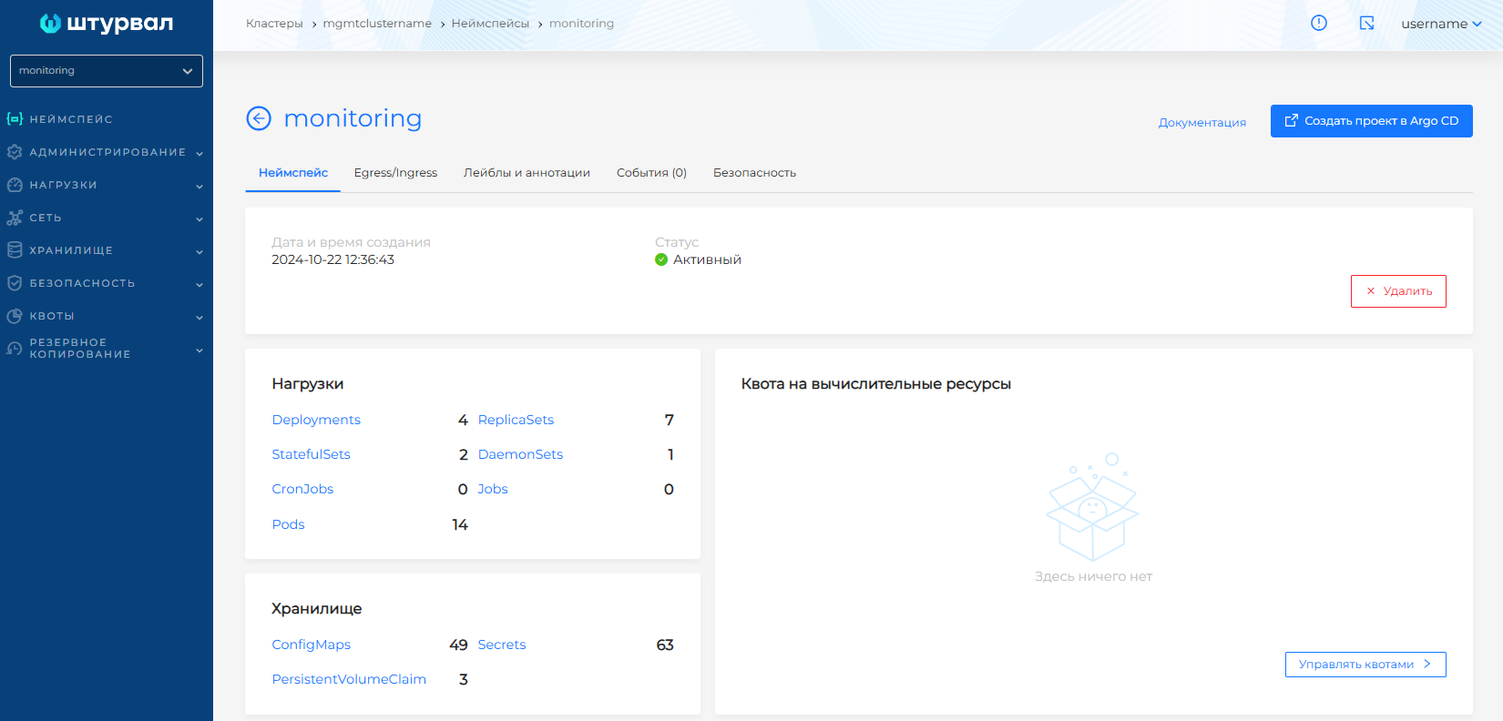Click the Хранилище database icon in sidebar

tap(15, 250)
